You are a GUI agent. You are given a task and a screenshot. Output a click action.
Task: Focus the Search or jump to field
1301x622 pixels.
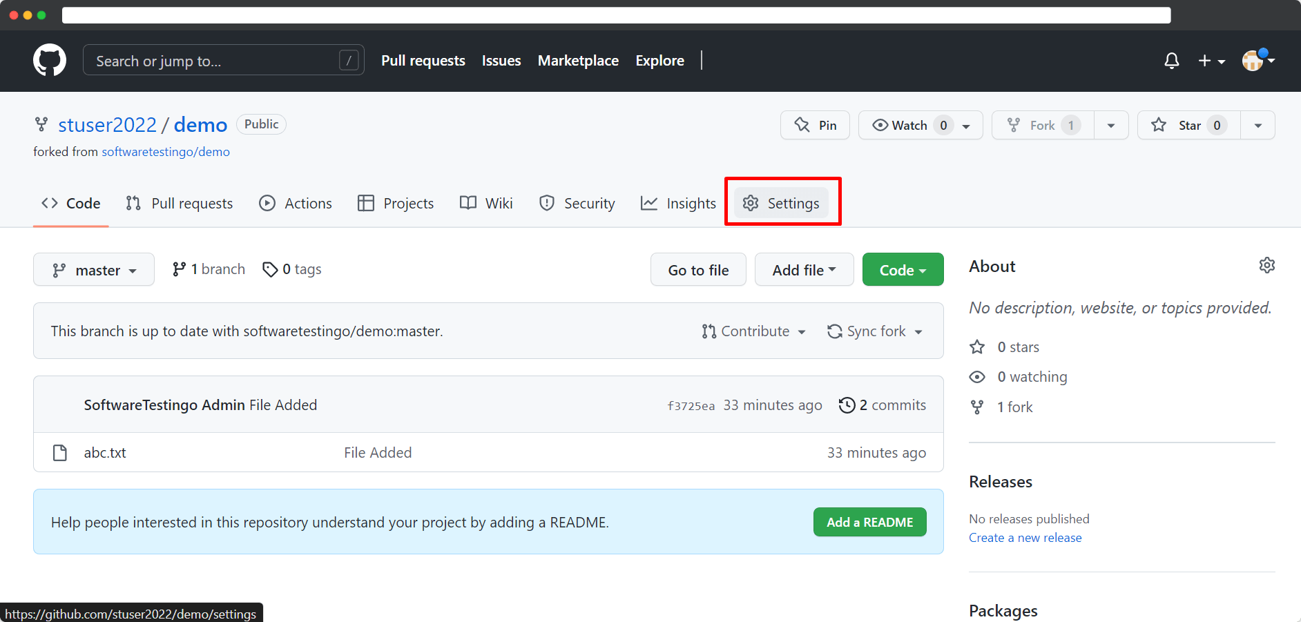pos(224,61)
